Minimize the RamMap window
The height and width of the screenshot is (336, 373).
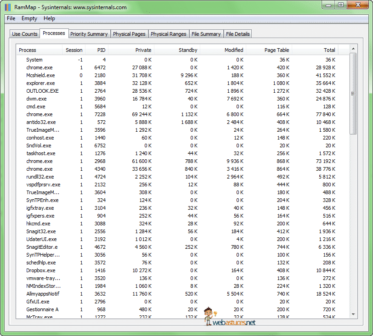(328, 5)
